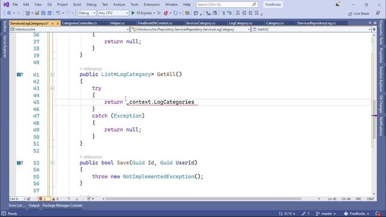Open the Debug configuration dropdown
The width and height of the screenshot is (386, 217).
point(87,13)
